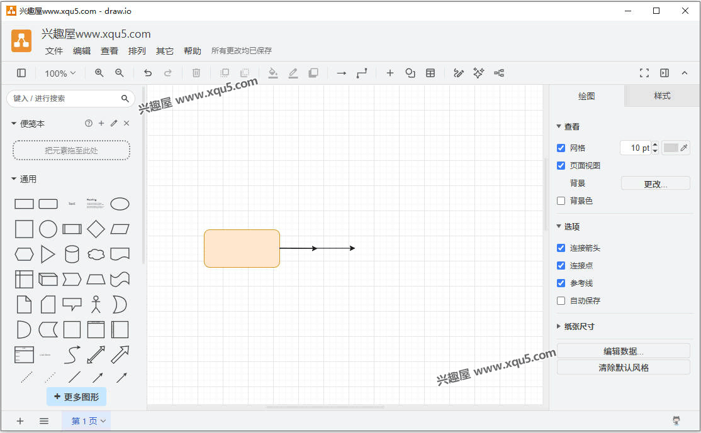Screen dimensions: 701x433
Task: Add a new item to the scratchpad
Action: click(x=101, y=123)
